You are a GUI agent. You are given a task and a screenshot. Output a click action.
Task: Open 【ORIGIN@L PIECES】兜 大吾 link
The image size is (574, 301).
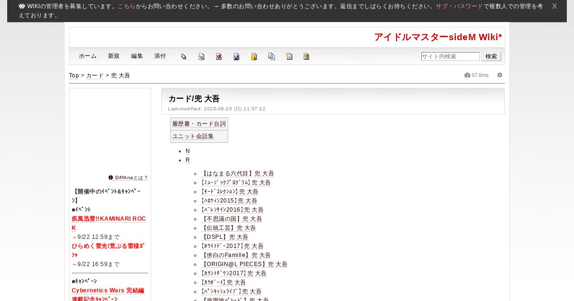point(244,264)
